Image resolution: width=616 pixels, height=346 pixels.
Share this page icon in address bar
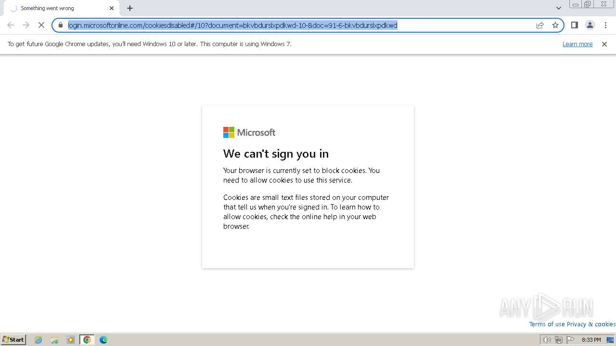click(x=540, y=25)
